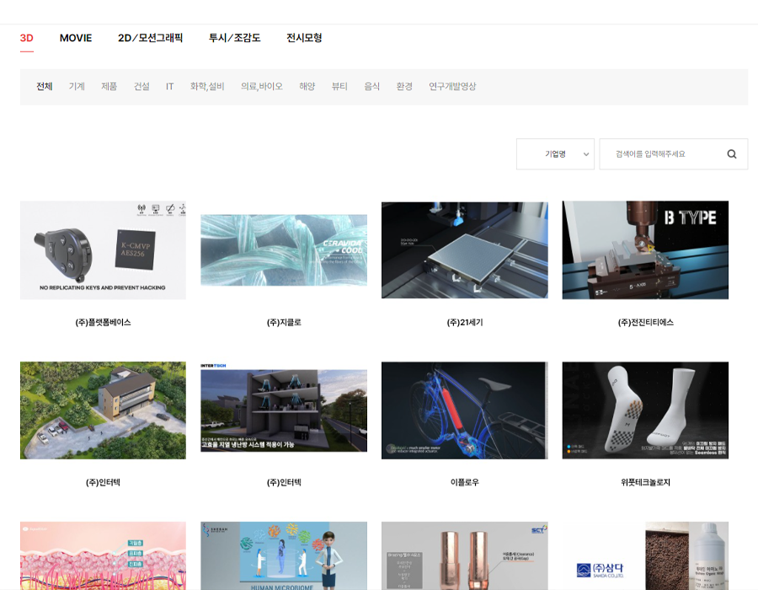Switch to the 투시/조감도 tab
Screen dimensions: 758x590
tap(234, 38)
